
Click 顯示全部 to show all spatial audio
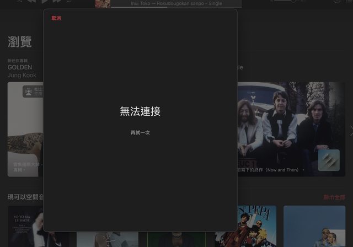334,197
